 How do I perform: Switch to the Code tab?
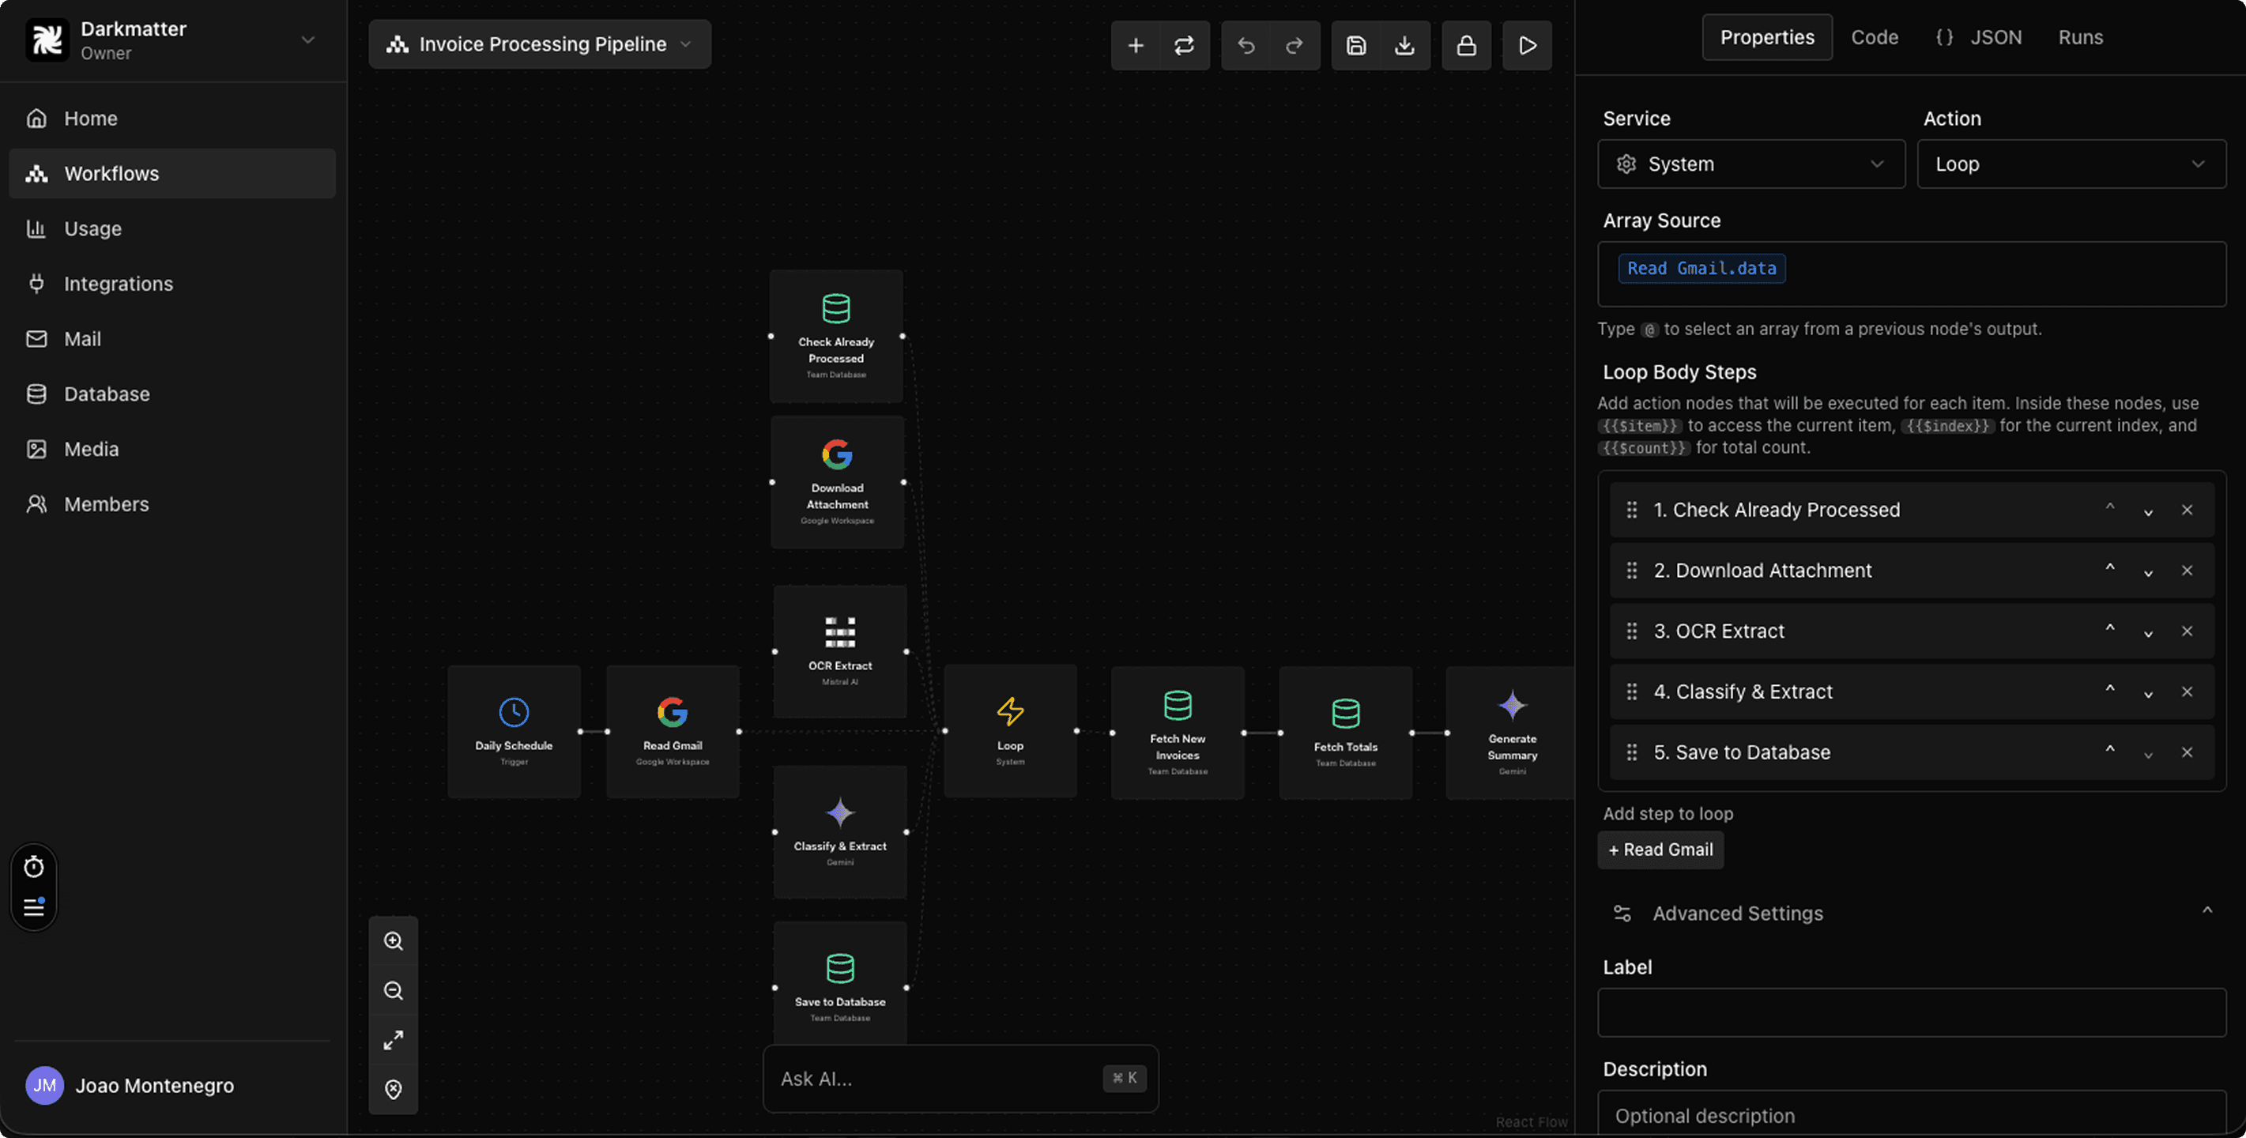(1875, 36)
